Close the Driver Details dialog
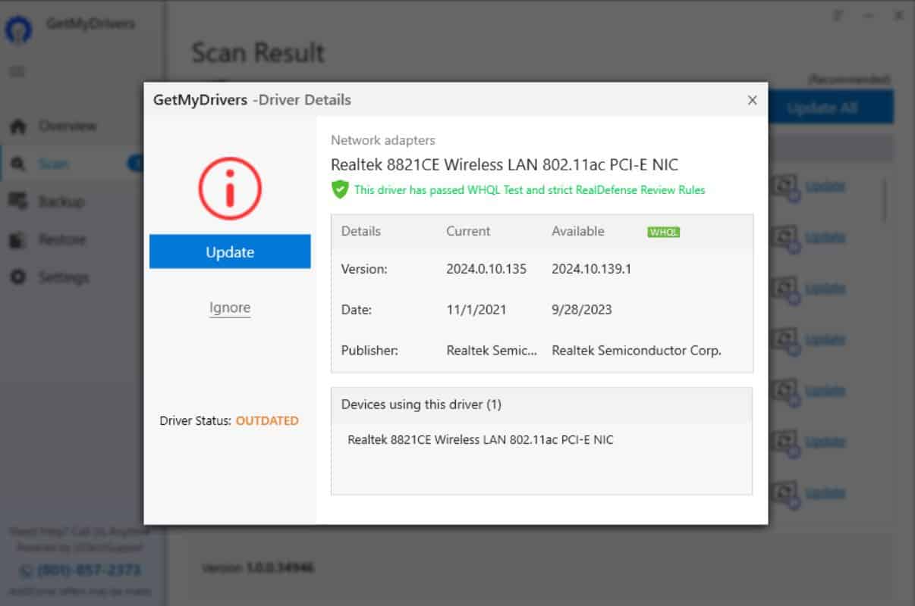This screenshot has width=915, height=606. tap(752, 100)
